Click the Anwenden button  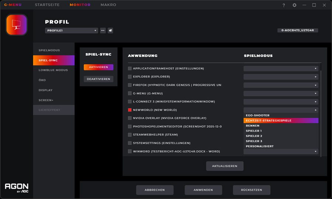[203, 190]
